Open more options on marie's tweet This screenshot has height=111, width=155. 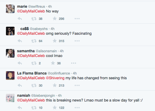click(x=77, y=19)
